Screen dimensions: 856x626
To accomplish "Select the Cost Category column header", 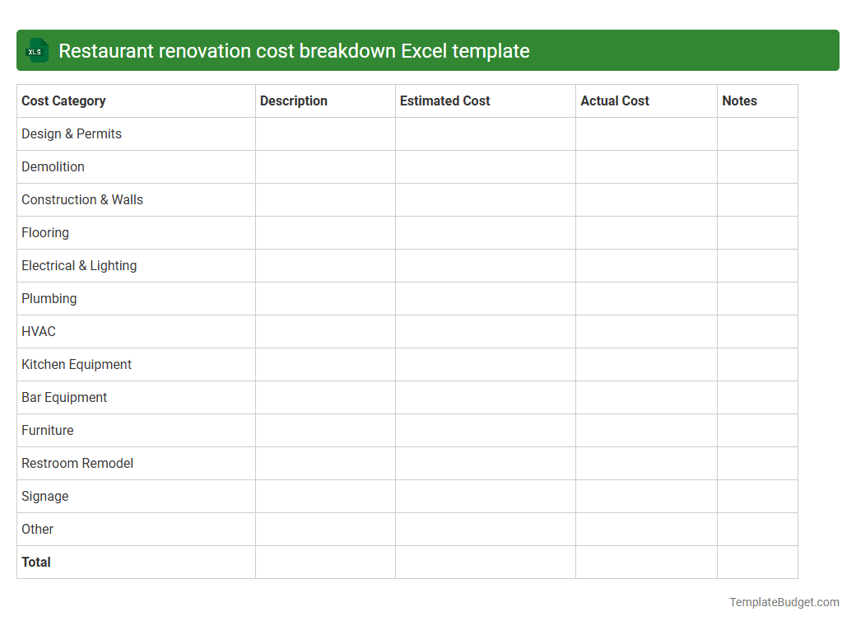I will (63, 100).
